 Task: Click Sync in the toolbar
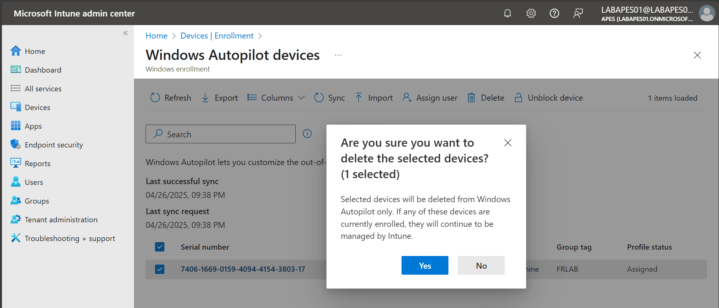point(329,98)
